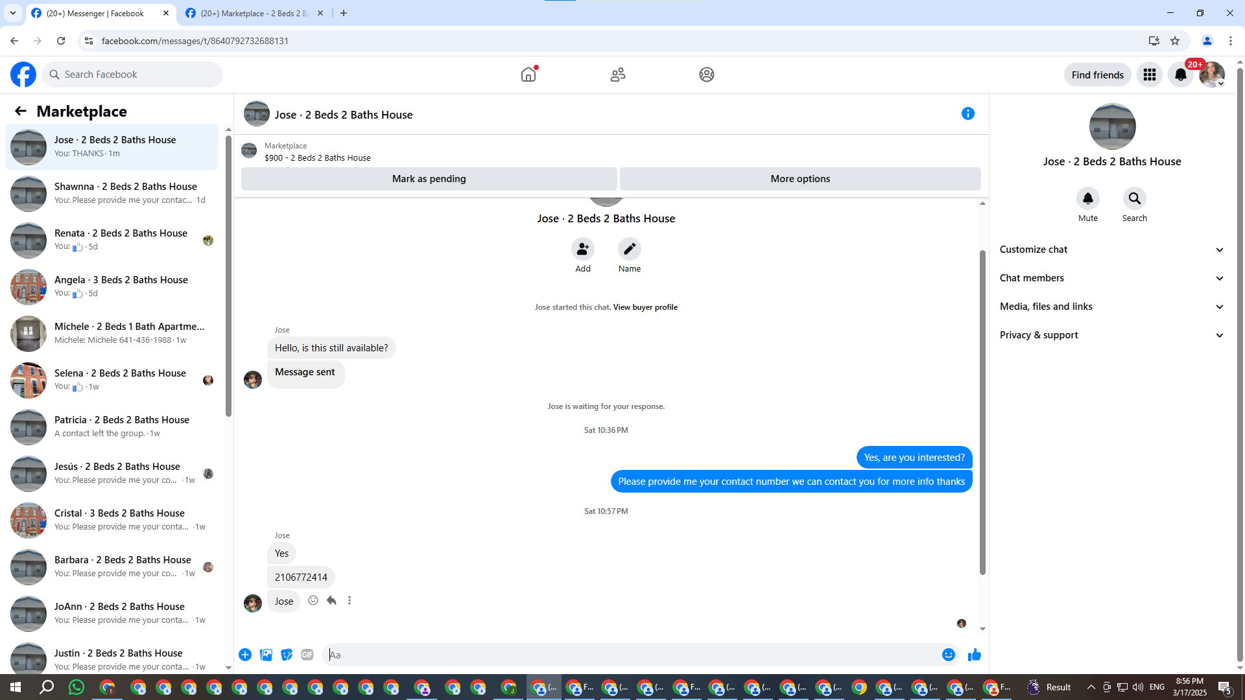Click Mark as pending button
Screen dimensions: 1245x700
[429, 179]
